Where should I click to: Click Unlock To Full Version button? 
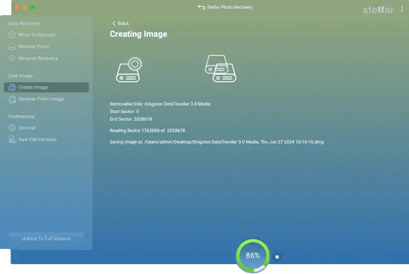(46, 239)
